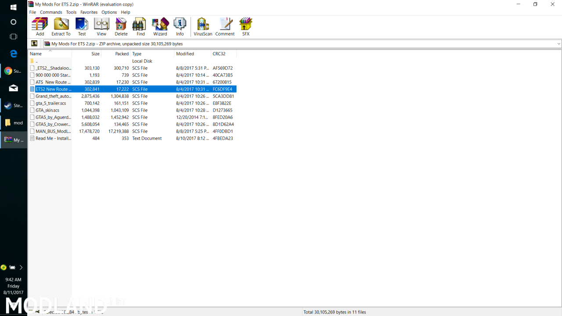Launch the Wizard tool
The height and width of the screenshot is (316, 562).
160,26
